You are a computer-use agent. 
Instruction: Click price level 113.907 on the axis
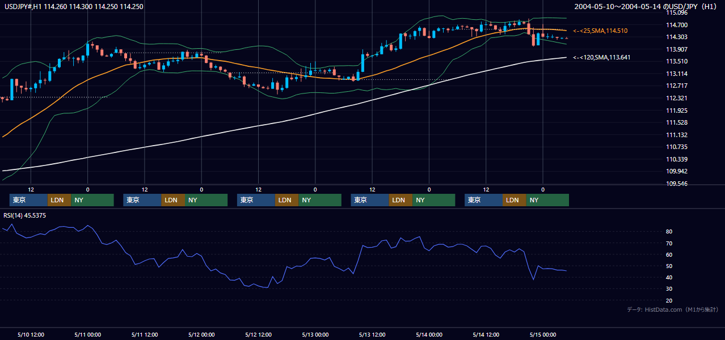(676, 49)
